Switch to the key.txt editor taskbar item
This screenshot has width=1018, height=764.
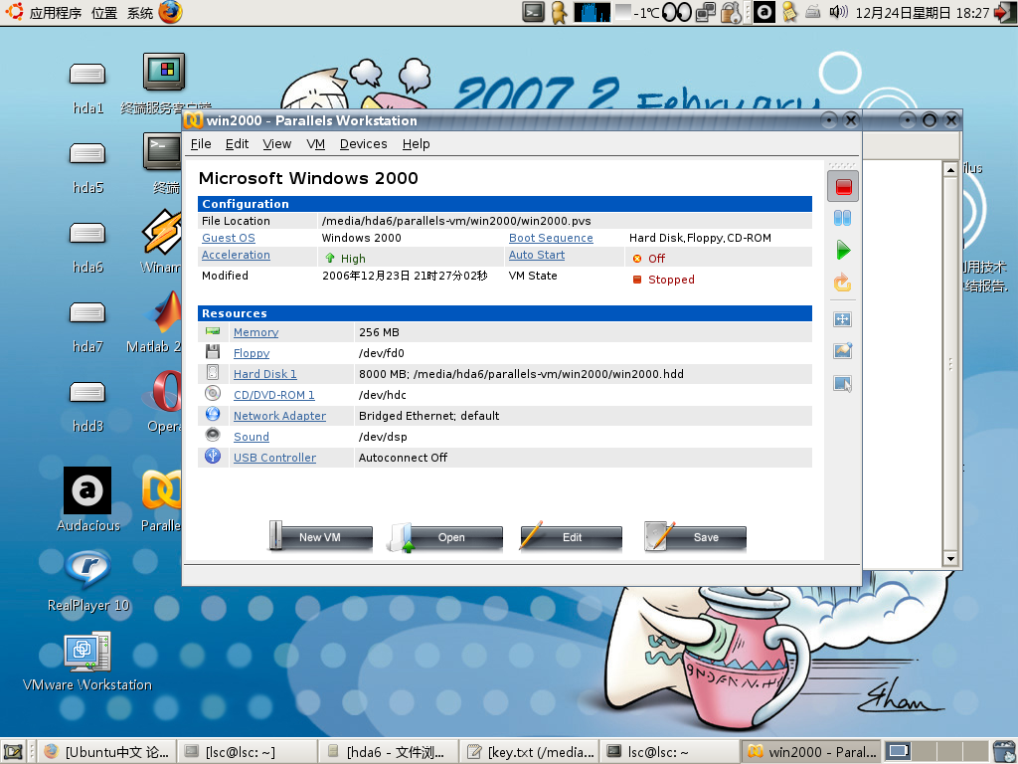(530, 752)
